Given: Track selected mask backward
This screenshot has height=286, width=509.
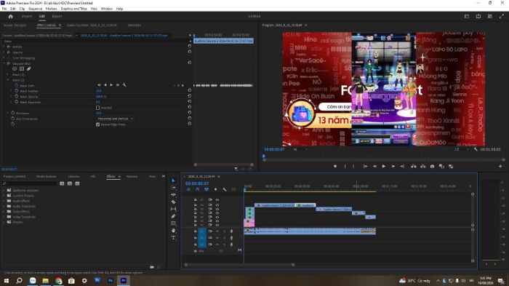Looking at the screenshot, I should [x=105, y=85].
